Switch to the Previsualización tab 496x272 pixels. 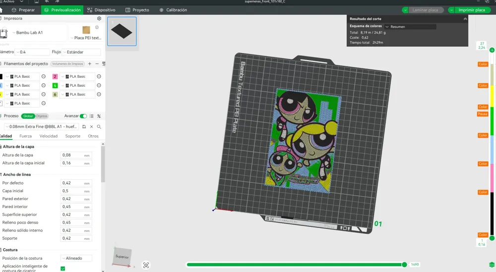[62, 10]
